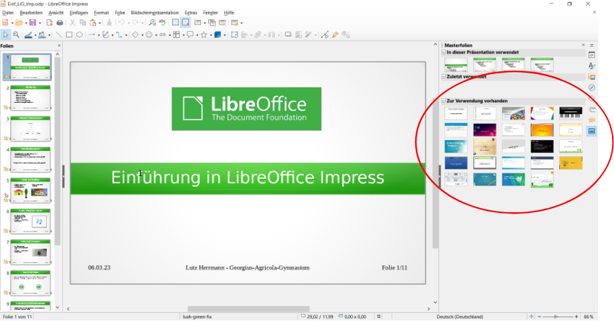
Task: Collapse 'In dieser Präsentation verwendet' section
Action: tap(443, 53)
